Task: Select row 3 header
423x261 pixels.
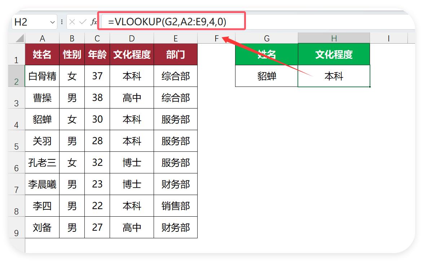Action: pyautogui.click(x=17, y=98)
